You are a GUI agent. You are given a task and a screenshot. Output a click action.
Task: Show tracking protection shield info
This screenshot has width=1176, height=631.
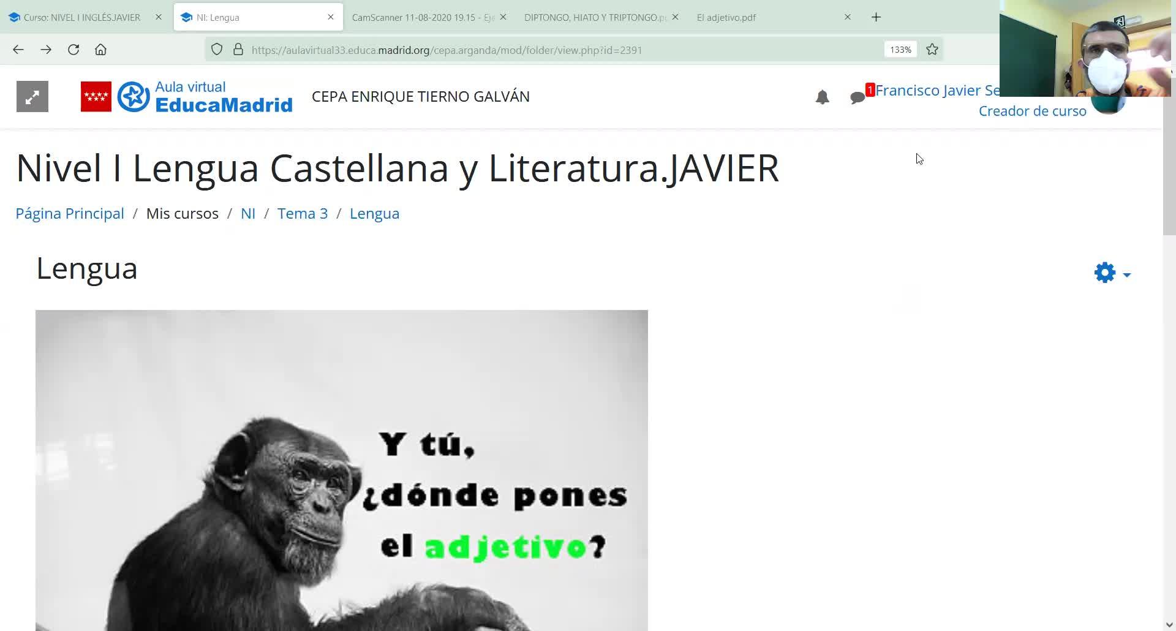pos(217,50)
